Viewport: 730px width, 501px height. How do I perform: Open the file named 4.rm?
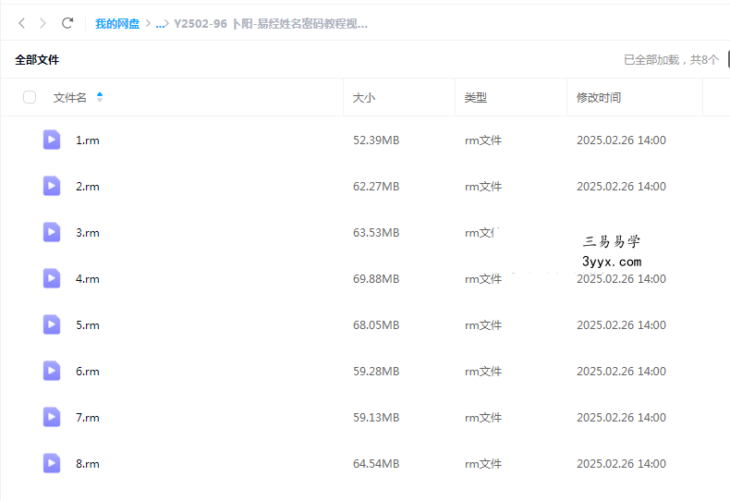click(x=88, y=279)
